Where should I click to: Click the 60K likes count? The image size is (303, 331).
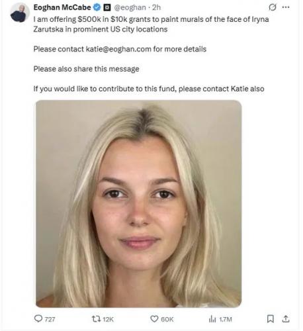coord(167,319)
